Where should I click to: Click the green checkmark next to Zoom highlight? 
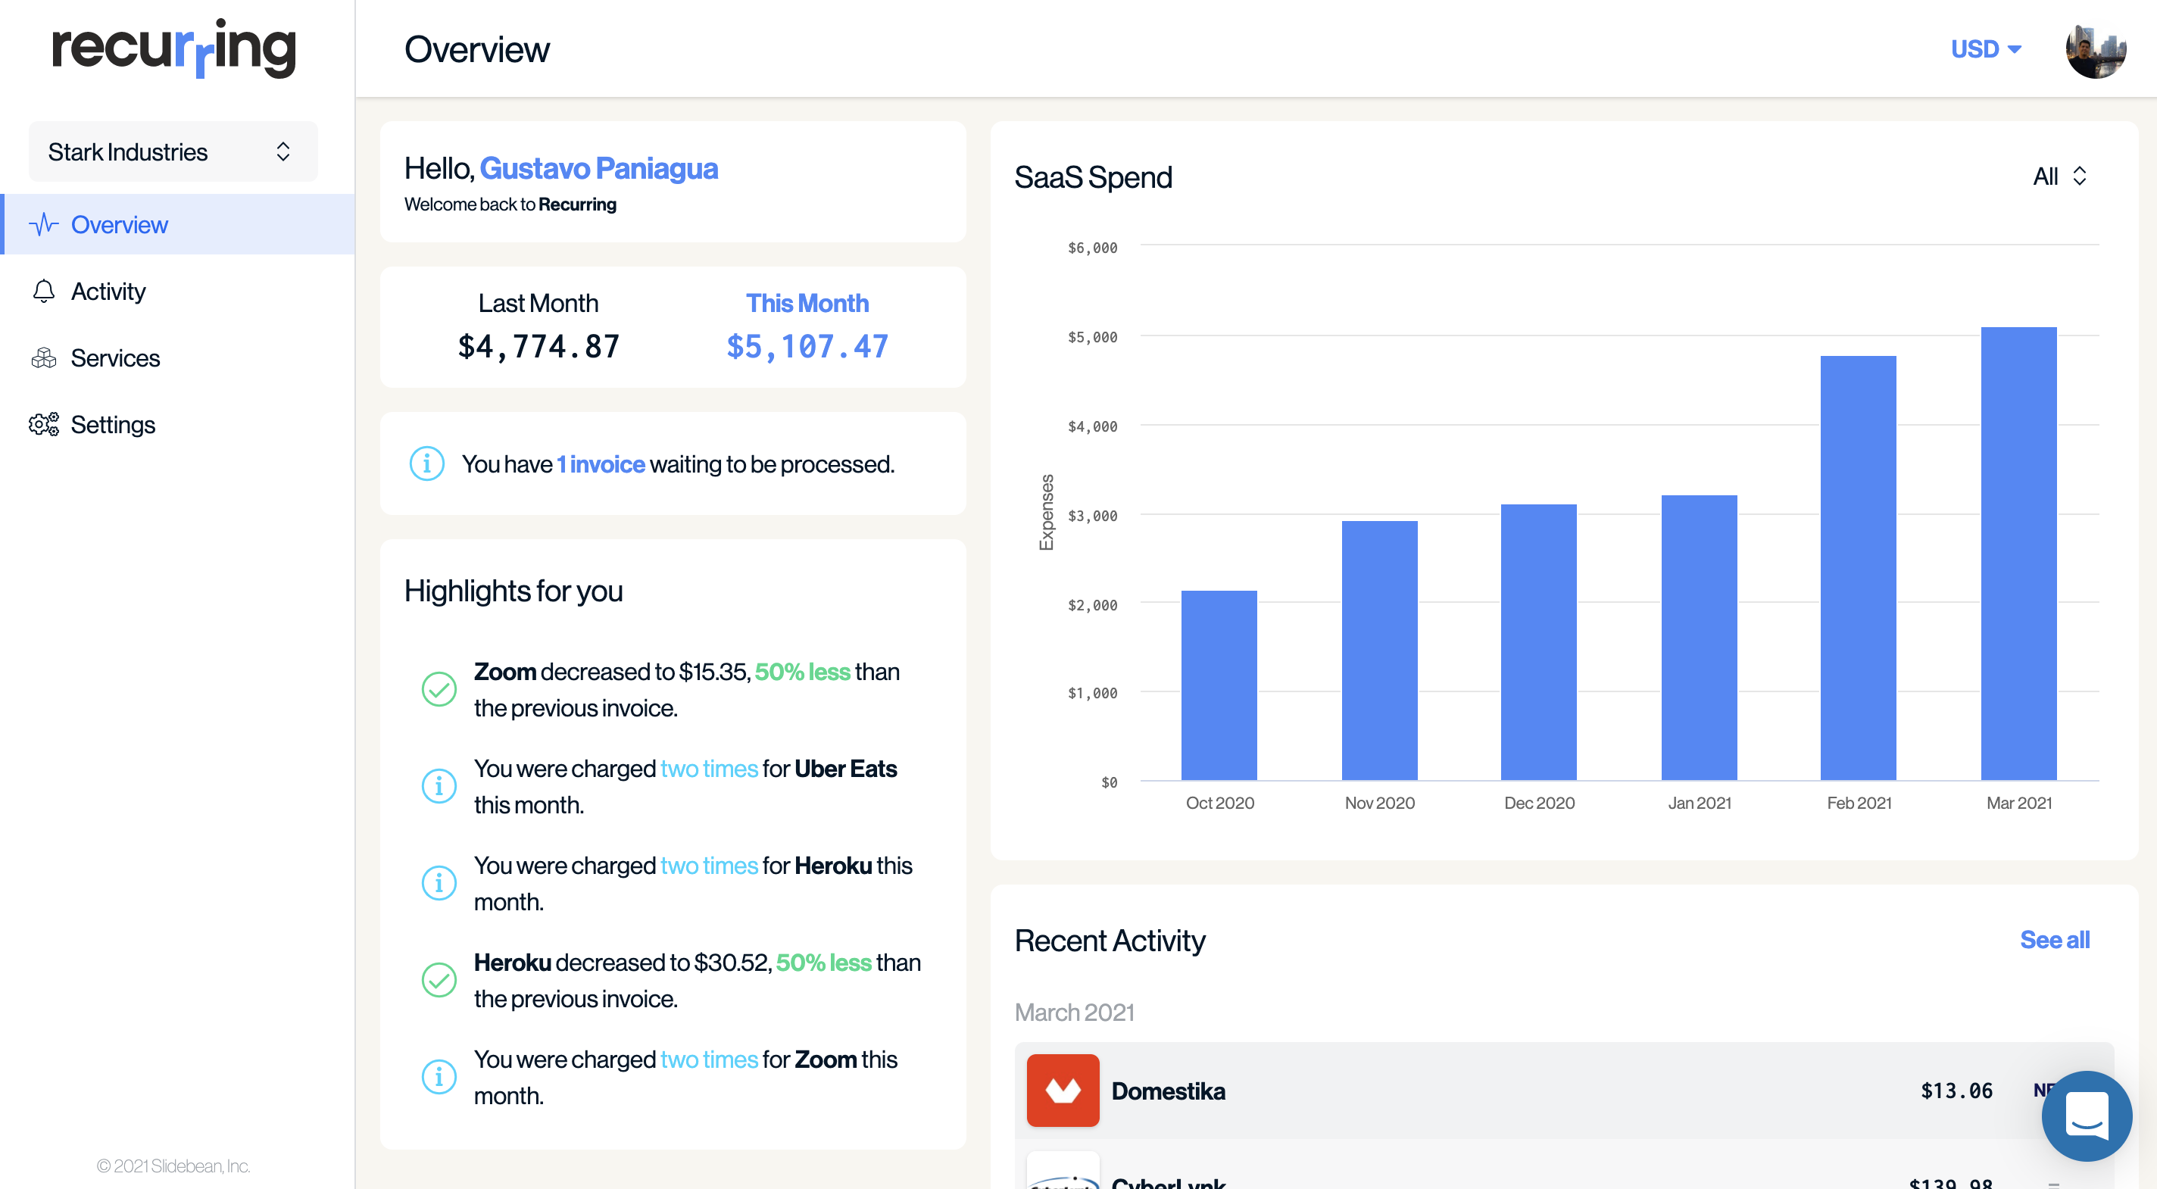coord(439,688)
